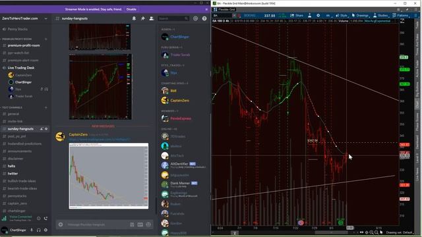This screenshot has height=237, width=422.
Task: Toggle the Discord member list icon
Action: pos(152,18)
